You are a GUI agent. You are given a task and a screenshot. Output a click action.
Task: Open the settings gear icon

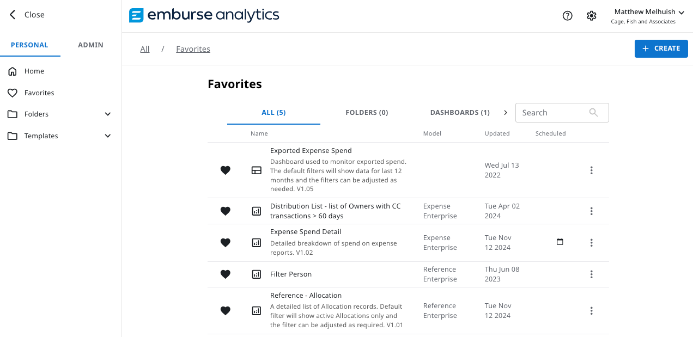pyautogui.click(x=591, y=16)
